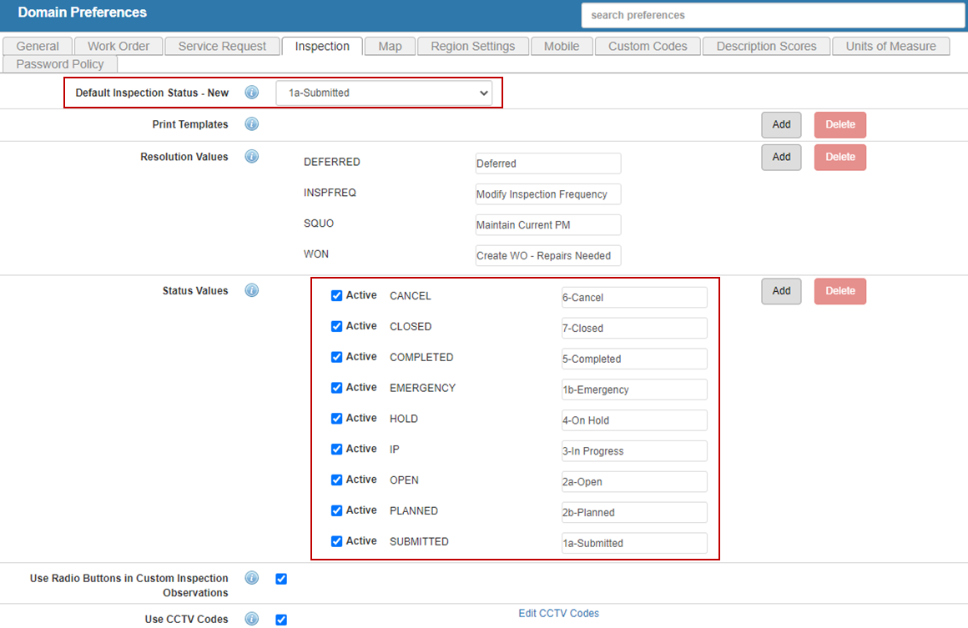Toggle Use Radio Buttons in Custom Inspection checkbox
This screenshot has width=968, height=628.
pyautogui.click(x=281, y=579)
